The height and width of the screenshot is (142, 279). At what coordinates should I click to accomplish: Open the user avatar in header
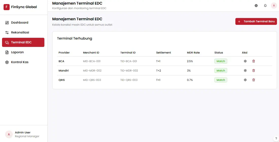(x=274, y=6)
